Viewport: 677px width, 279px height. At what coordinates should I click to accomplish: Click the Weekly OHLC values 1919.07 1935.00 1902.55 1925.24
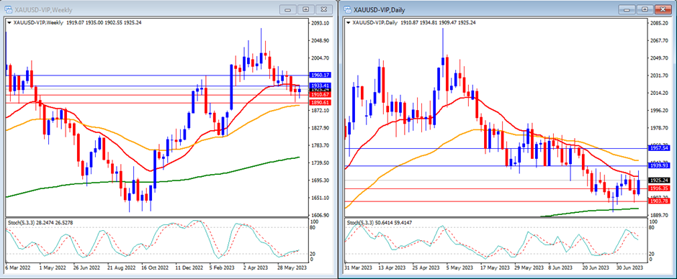pos(104,22)
